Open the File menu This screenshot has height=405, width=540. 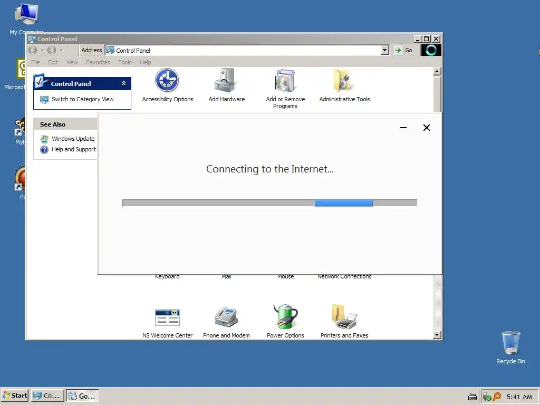(x=35, y=62)
